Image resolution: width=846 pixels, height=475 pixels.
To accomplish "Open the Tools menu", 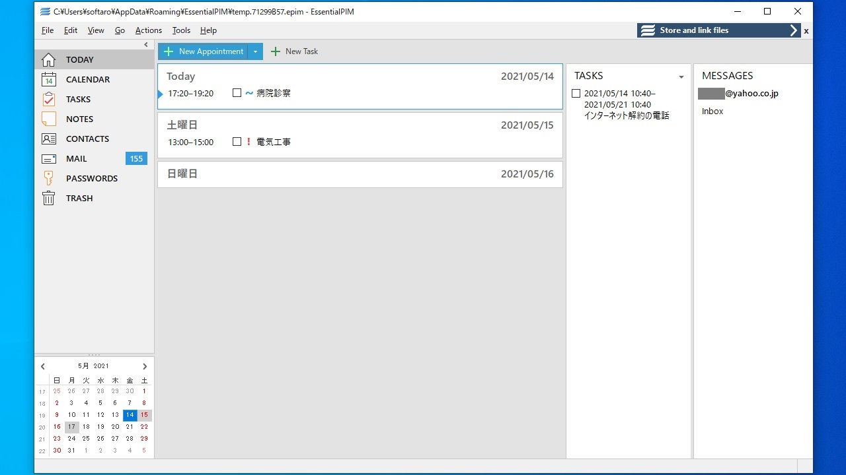I will tap(181, 30).
